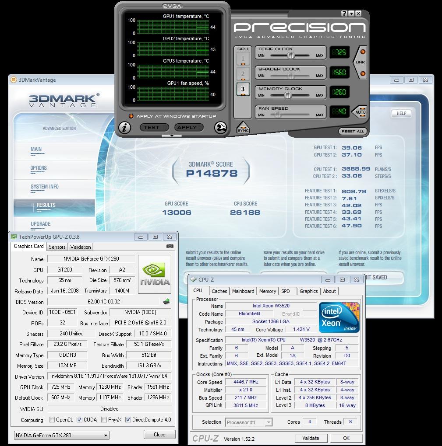The height and width of the screenshot is (446, 442).
Task: Click the TEST button in Precision
Action: [154, 127]
